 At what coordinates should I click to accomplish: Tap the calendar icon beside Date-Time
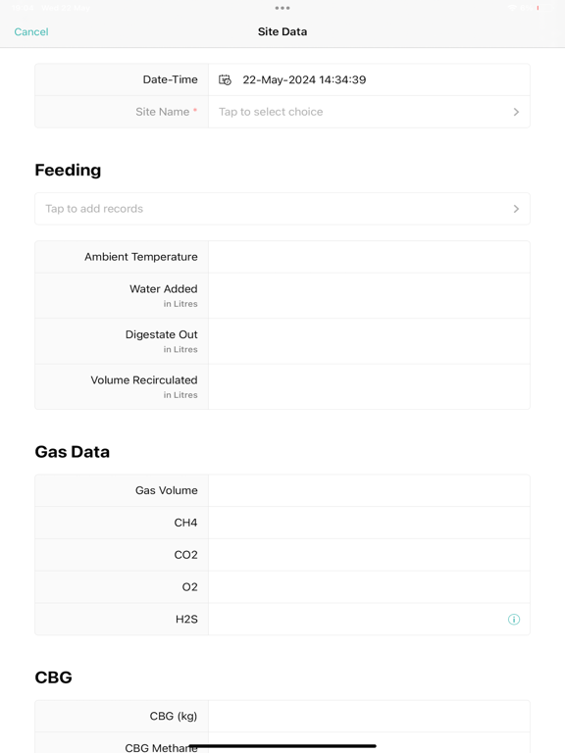tap(225, 79)
